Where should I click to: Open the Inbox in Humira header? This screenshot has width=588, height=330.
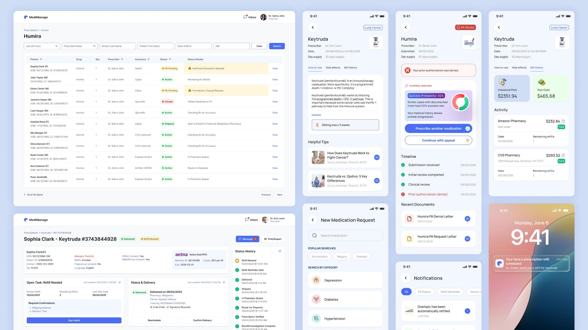pos(250,17)
